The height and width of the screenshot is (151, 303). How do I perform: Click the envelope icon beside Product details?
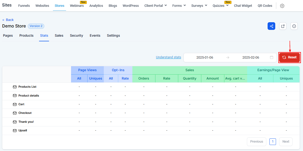(15, 96)
